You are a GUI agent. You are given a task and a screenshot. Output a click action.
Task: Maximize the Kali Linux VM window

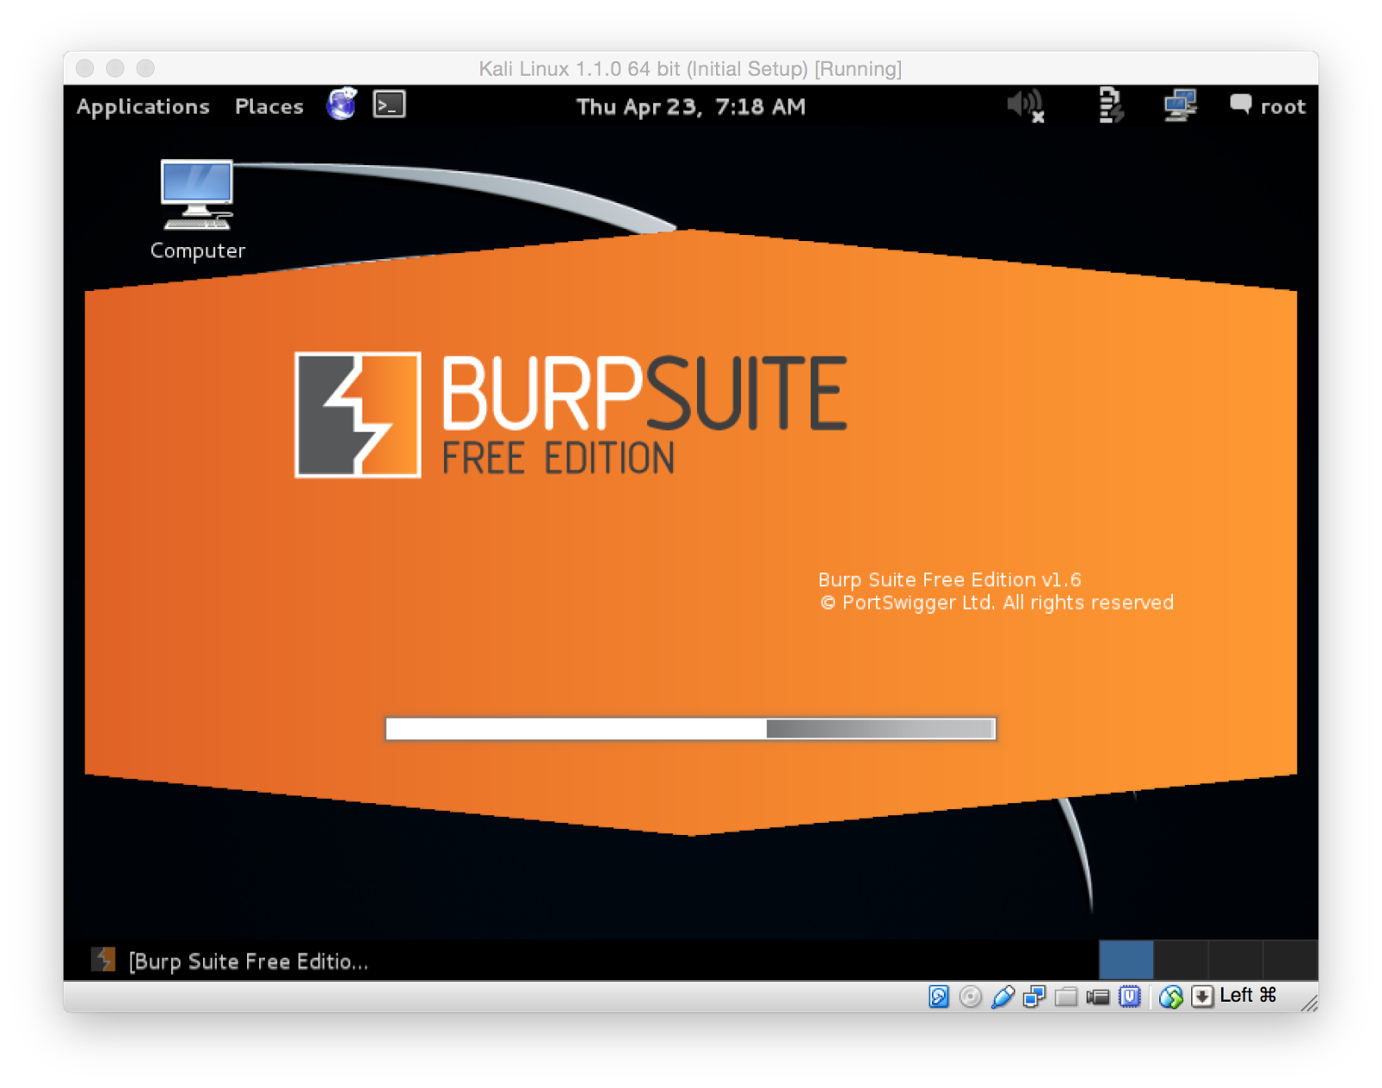[145, 68]
